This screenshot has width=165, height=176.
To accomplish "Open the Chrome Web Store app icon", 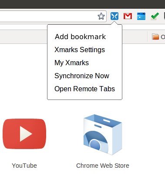I will tap(103, 134).
